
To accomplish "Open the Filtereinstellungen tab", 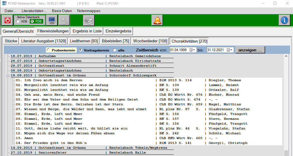I will tap(53, 31).
